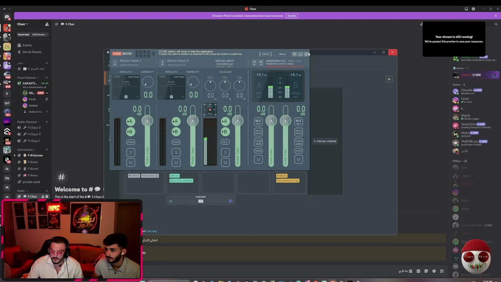Toggle mono on Stereo Input 2

click(x=176, y=142)
